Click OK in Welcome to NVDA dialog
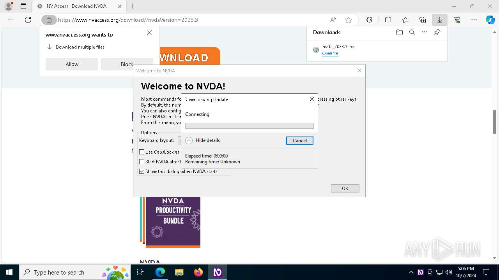Image resolution: width=499 pixels, height=280 pixels. point(345,188)
